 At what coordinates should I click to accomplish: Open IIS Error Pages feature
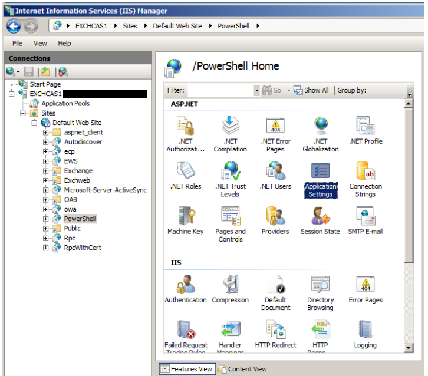click(366, 289)
